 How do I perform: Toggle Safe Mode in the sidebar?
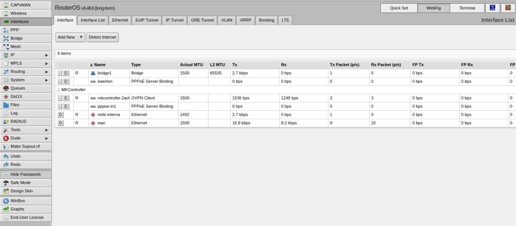point(26,183)
